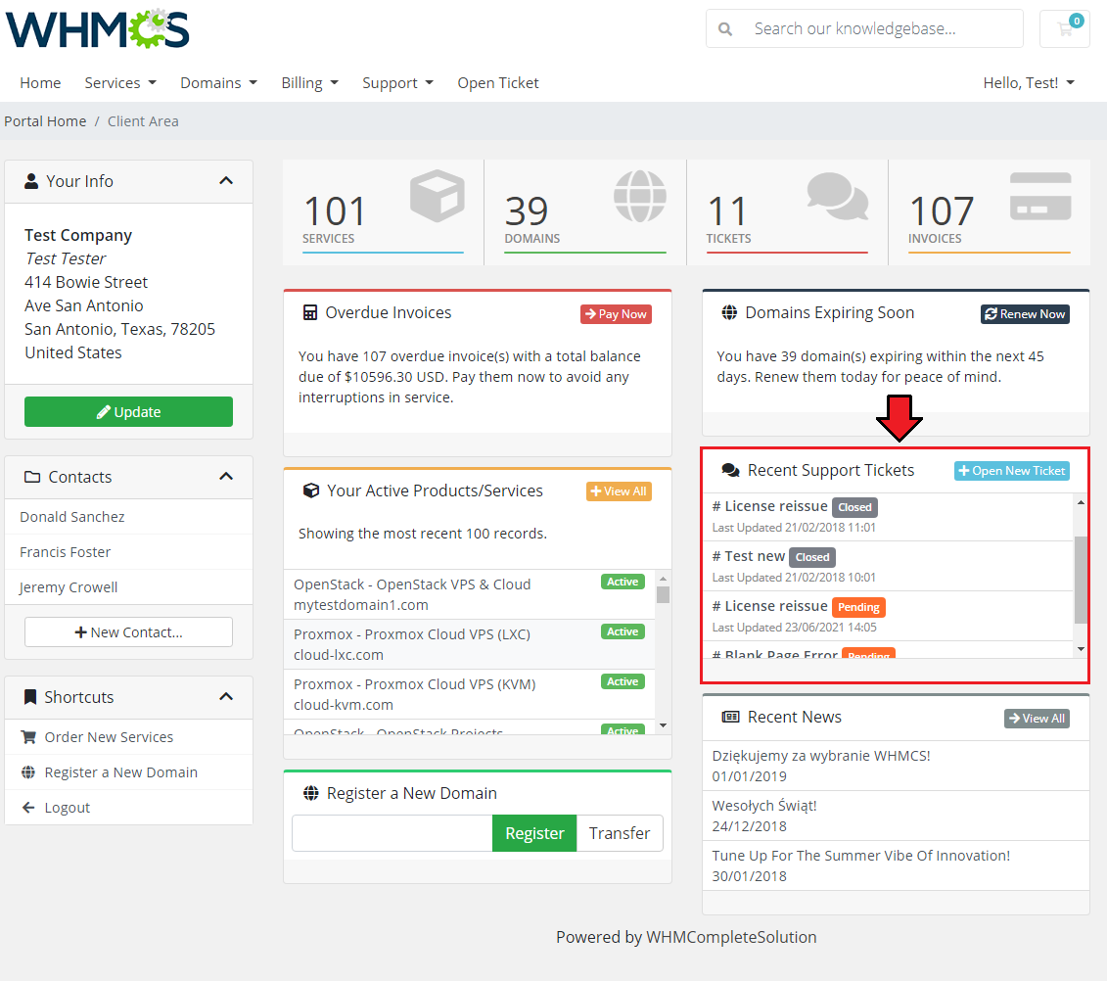Click the globe icon next to Register a New Domain shortcut
The width and height of the screenshot is (1107, 981).
point(28,771)
